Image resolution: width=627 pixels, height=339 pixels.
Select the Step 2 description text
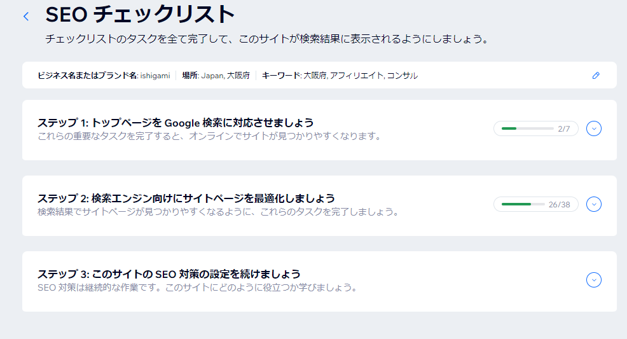(219, 212)
